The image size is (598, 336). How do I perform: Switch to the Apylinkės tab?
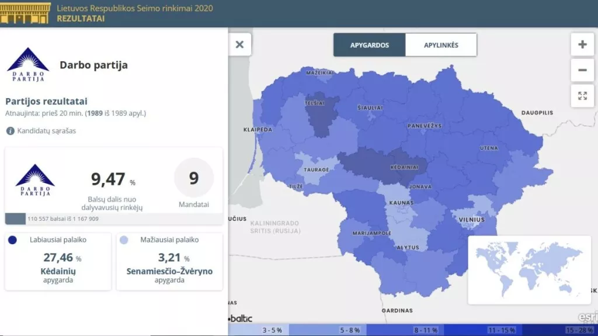coord(441,45)
